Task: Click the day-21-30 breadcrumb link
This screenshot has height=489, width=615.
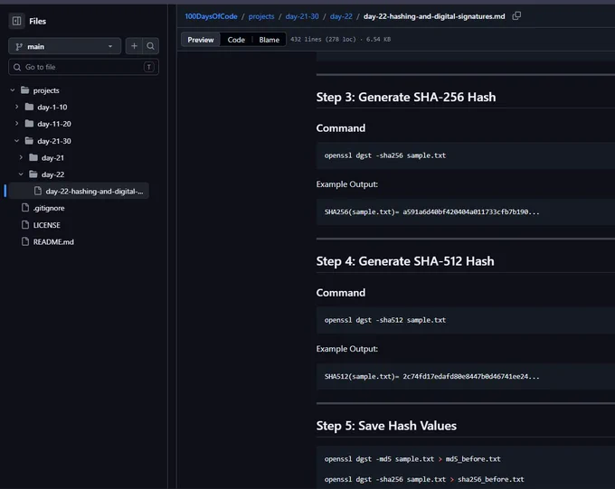Action: coord(302,16)
